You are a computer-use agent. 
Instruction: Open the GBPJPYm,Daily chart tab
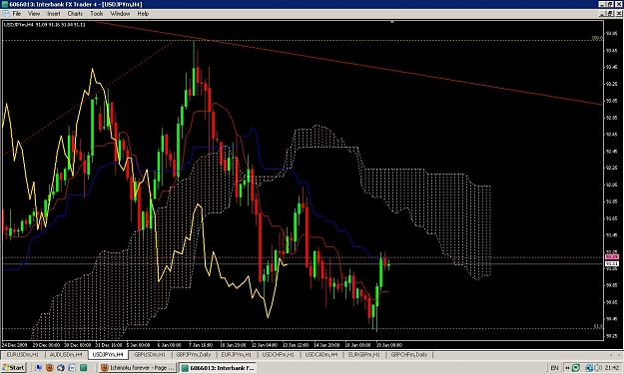pyautogui.click(x=194, y=354)
